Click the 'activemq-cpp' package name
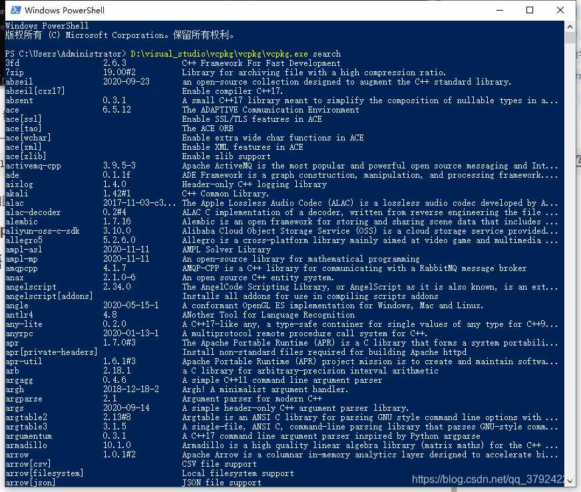Screen dimensions: 581x492 click(x=33, y=166)
